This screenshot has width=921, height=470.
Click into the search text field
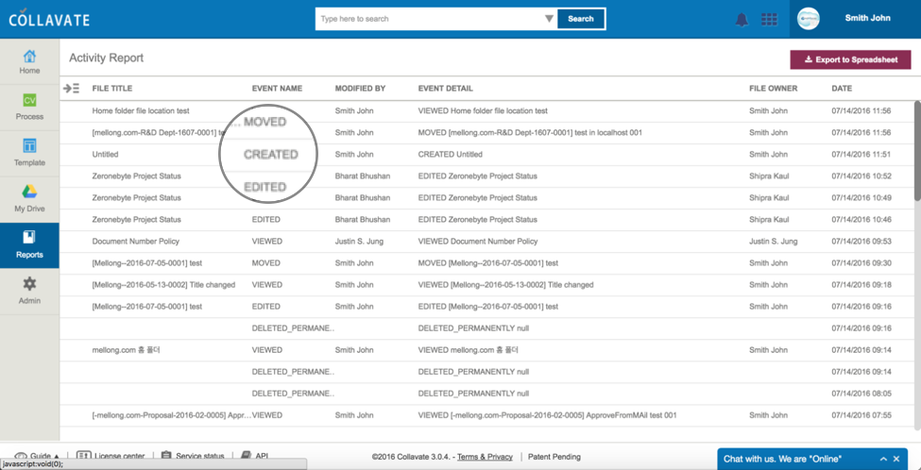click(x=430, y=19)
